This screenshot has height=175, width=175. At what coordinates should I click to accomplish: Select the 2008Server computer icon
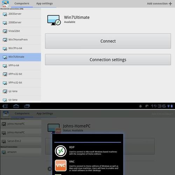coord(5,23)
